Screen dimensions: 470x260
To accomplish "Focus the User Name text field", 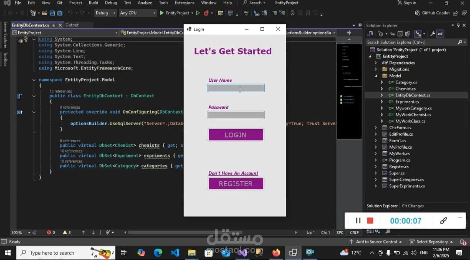I will (x=236, y=88).
